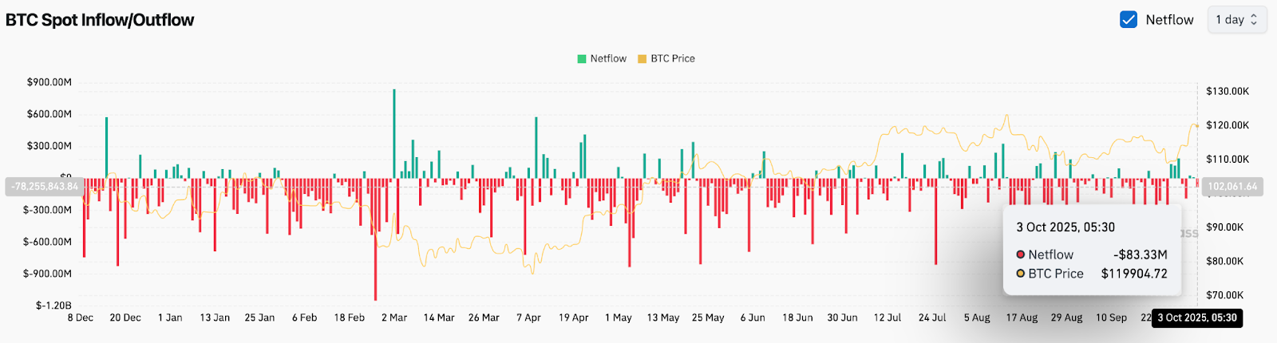Image resolution: width=1277 pixels, height=343 pixels.
Task: Click the red Netflow dot in tooltip
Action: pos(1020,254)
